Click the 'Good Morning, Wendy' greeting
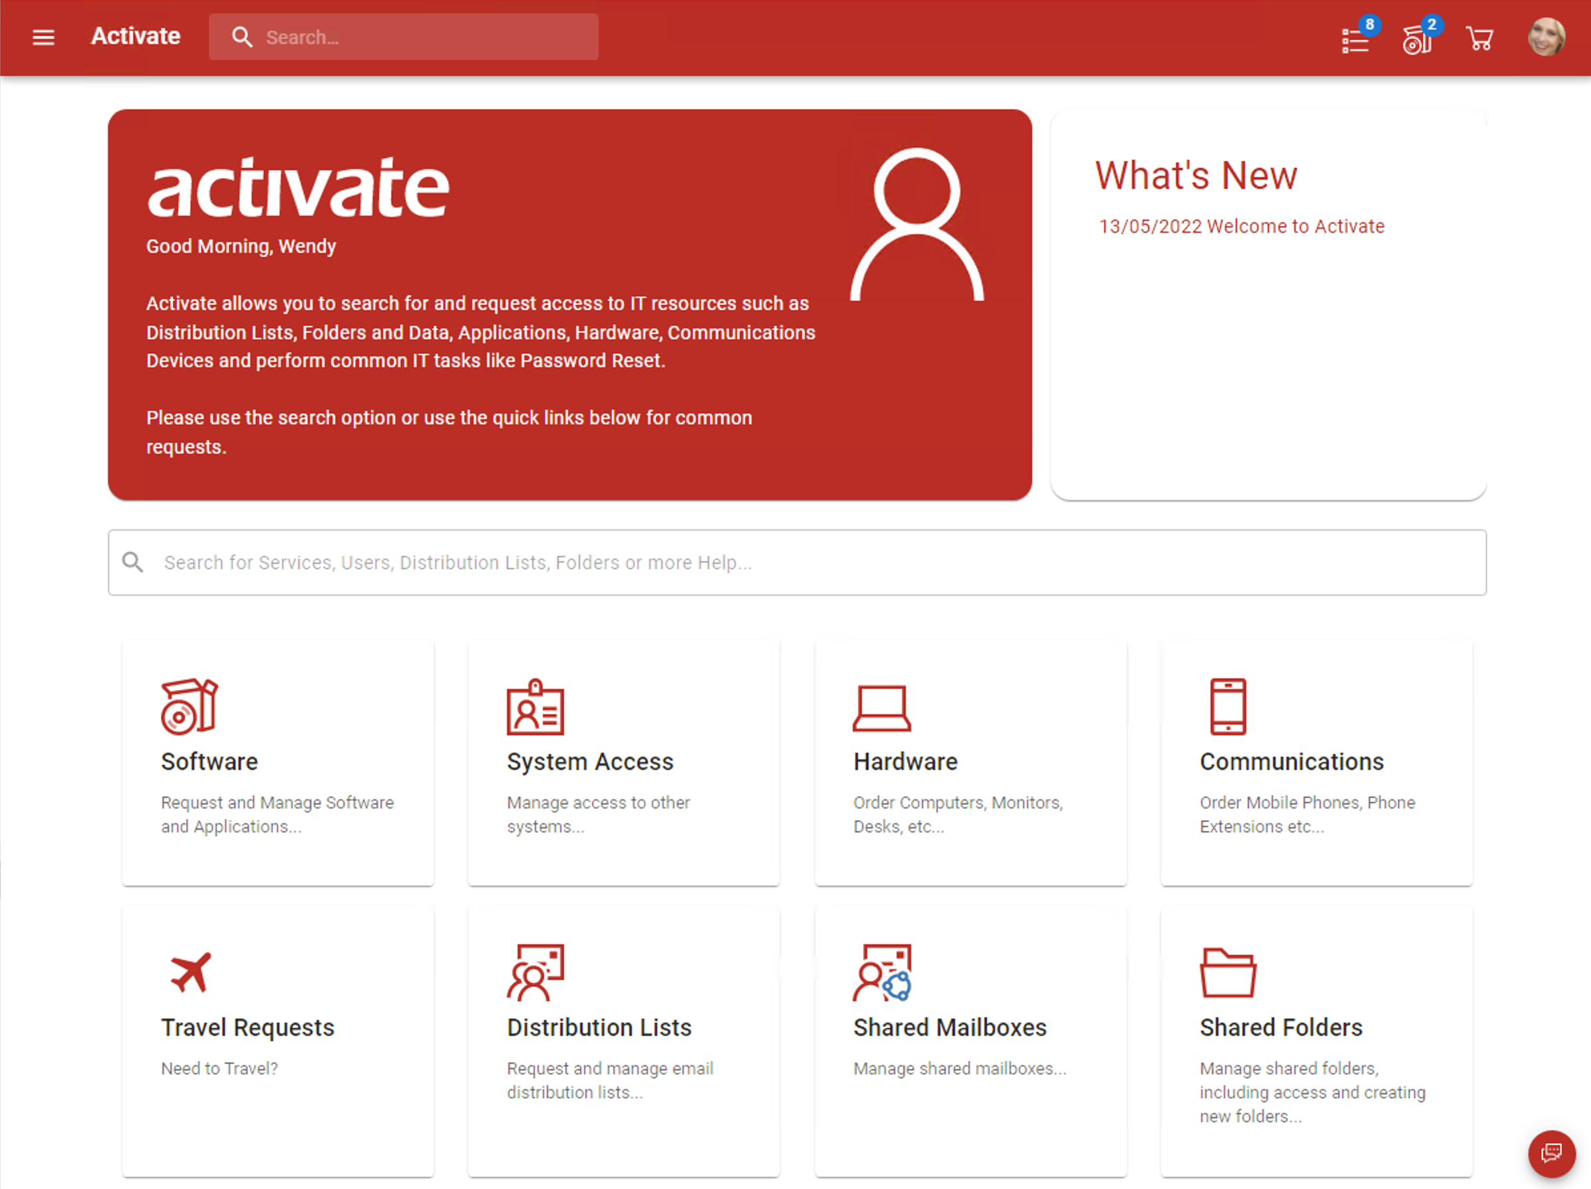Screen dimensions: 1591x1189 pyautogui.click(x=241, y=247)
